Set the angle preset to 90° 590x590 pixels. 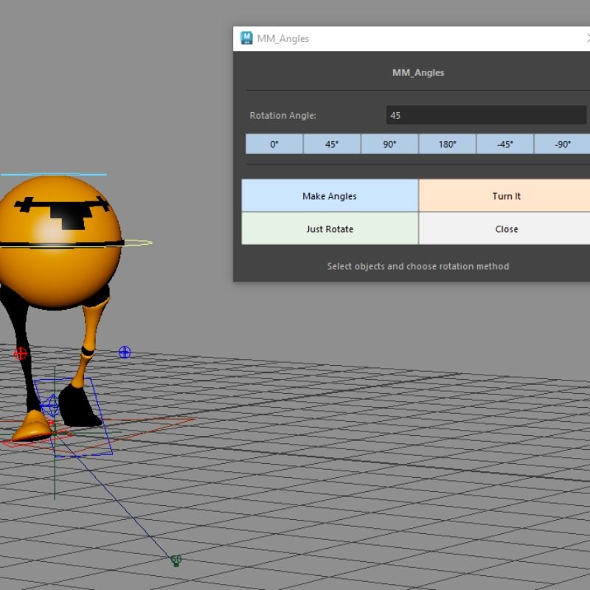[389, 145]
